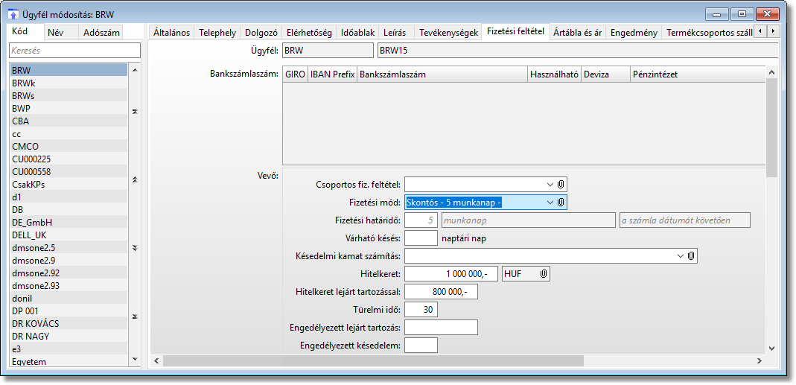Click paperclip icon in HUF currency field

click(544, 274)
